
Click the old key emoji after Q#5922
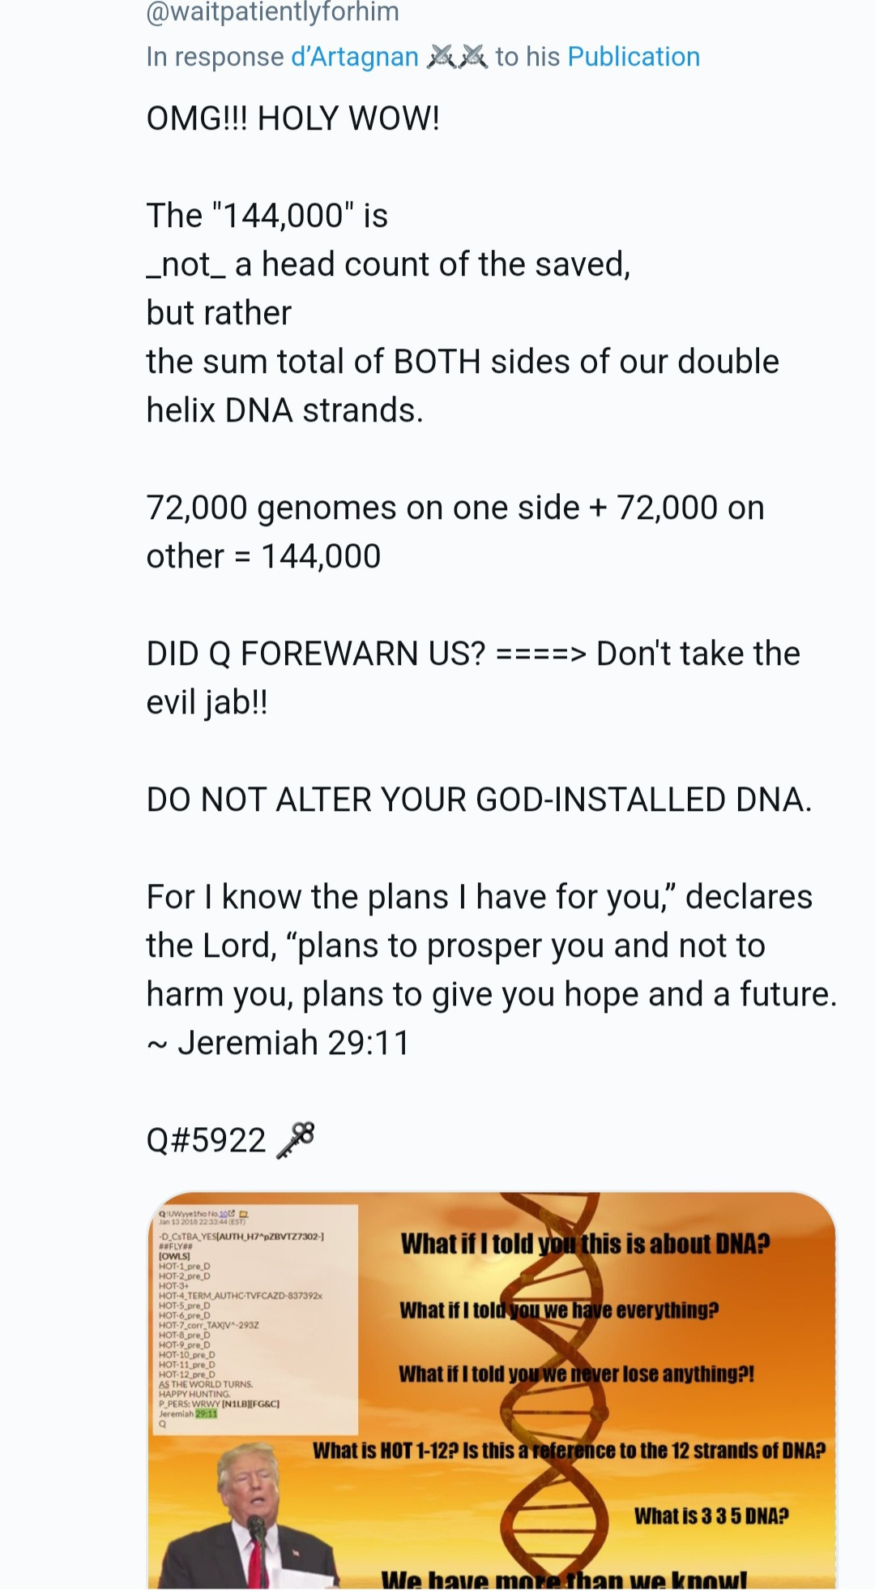click(296, 1139)
